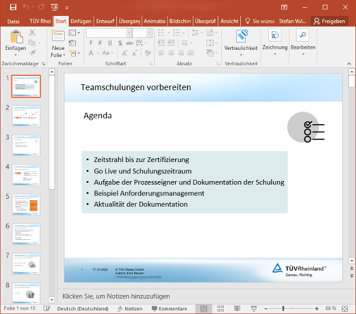Screen dimensions: 356x314
Task: Toggle the Kommentare pane
Action: (169, 309)
